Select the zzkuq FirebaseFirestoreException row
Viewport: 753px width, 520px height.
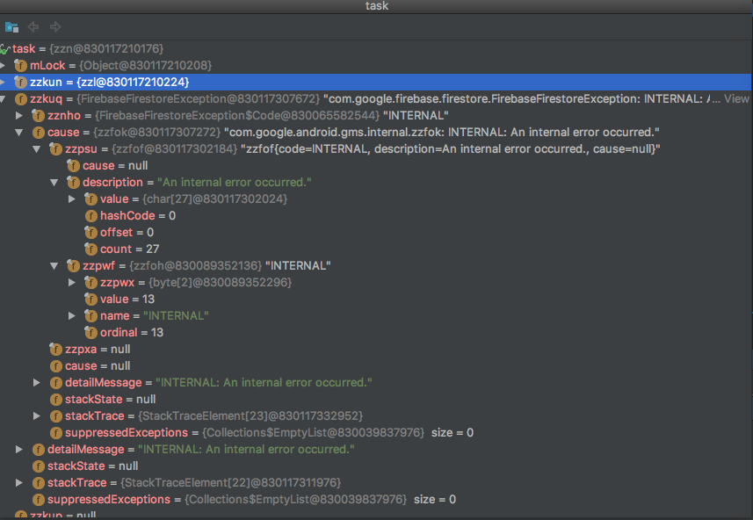pyautogui.click(x=376, y=99)
